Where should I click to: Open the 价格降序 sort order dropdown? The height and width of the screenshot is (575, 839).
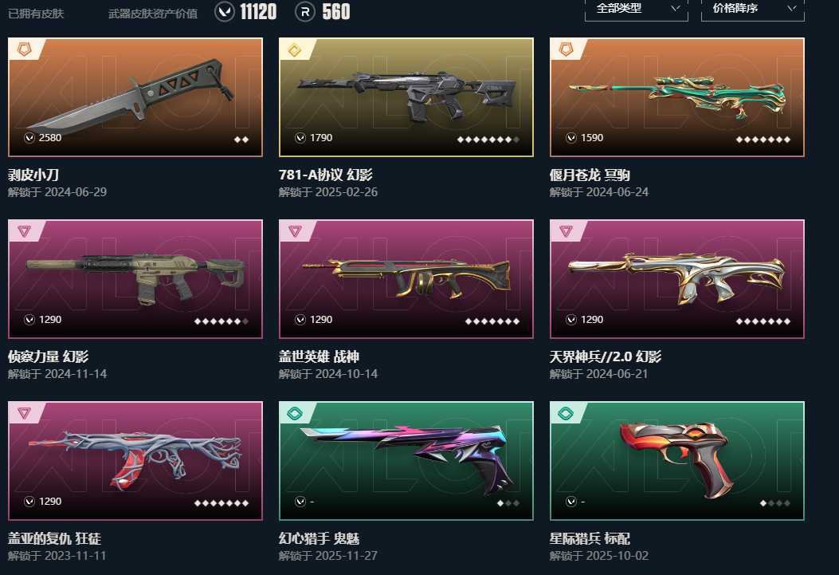click(x=752, y=9)
